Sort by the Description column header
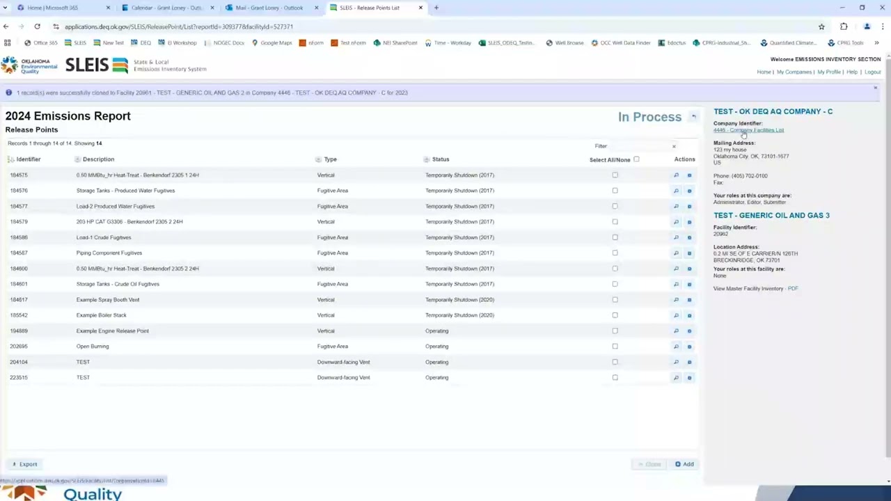 pyautogui.click(x=98, y=159)
